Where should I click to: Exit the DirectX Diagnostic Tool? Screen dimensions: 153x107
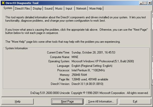135,101
